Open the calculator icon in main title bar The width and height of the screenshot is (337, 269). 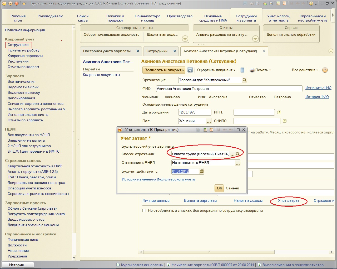coord(278,3)
